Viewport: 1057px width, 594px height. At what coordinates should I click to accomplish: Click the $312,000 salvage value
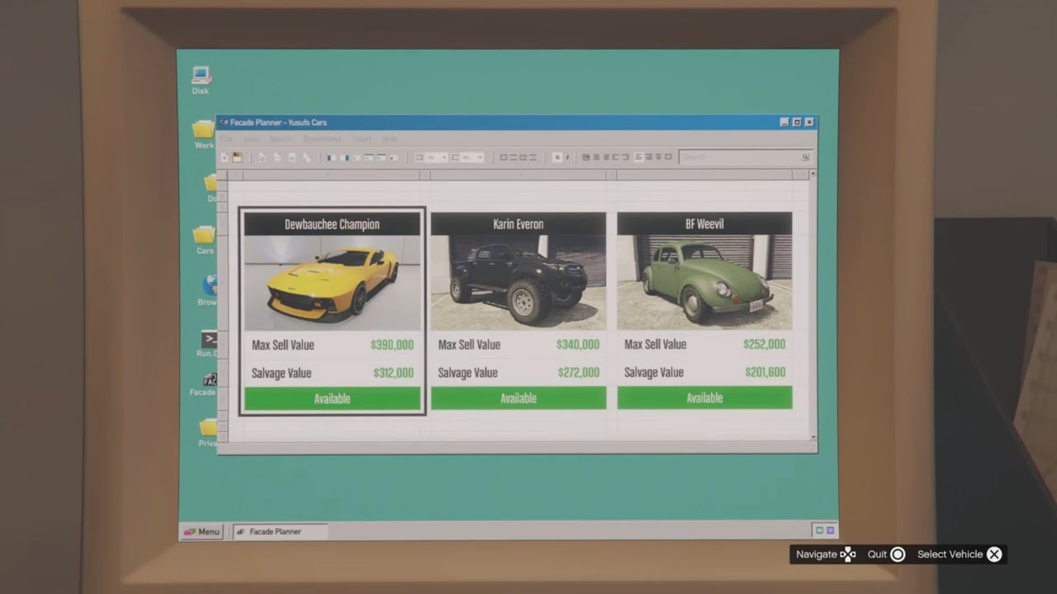click(393, 373)
